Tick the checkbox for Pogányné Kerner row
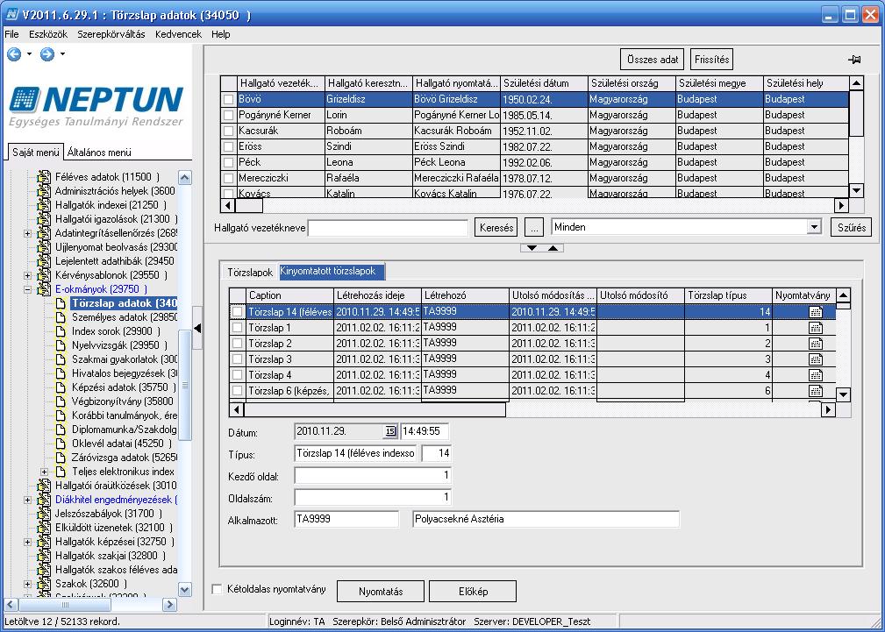The height and width of the screenshot is (632, 885). pos(228,115)
